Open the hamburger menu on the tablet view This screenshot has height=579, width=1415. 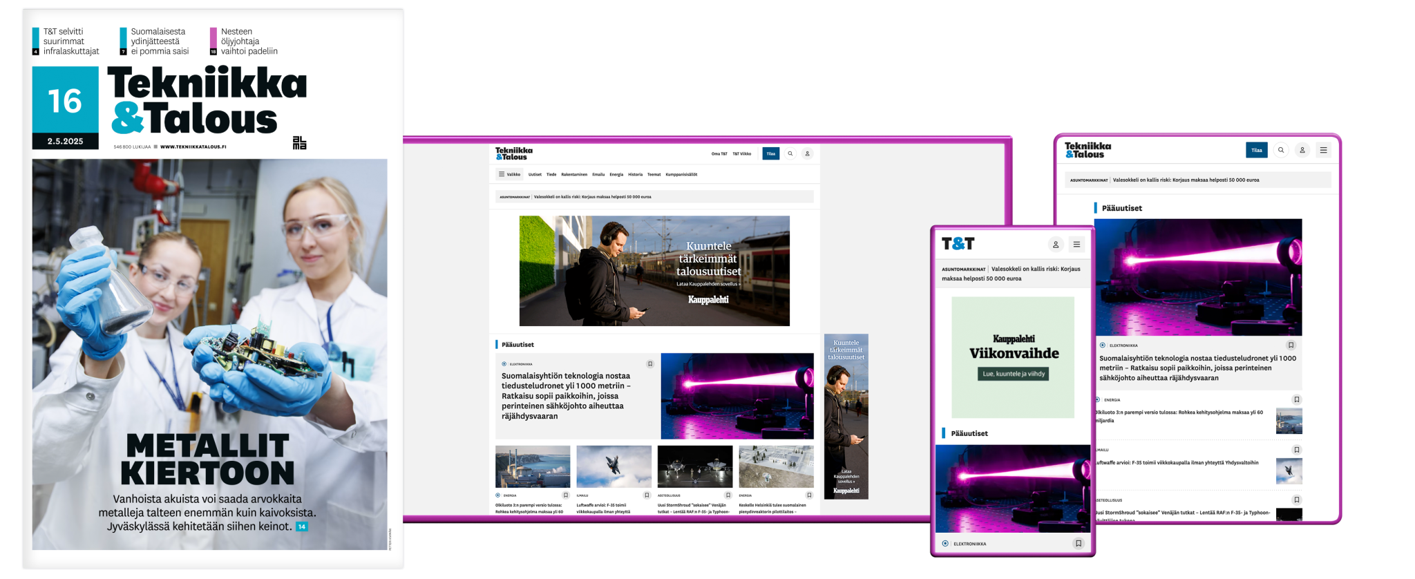pos(1324,150)
